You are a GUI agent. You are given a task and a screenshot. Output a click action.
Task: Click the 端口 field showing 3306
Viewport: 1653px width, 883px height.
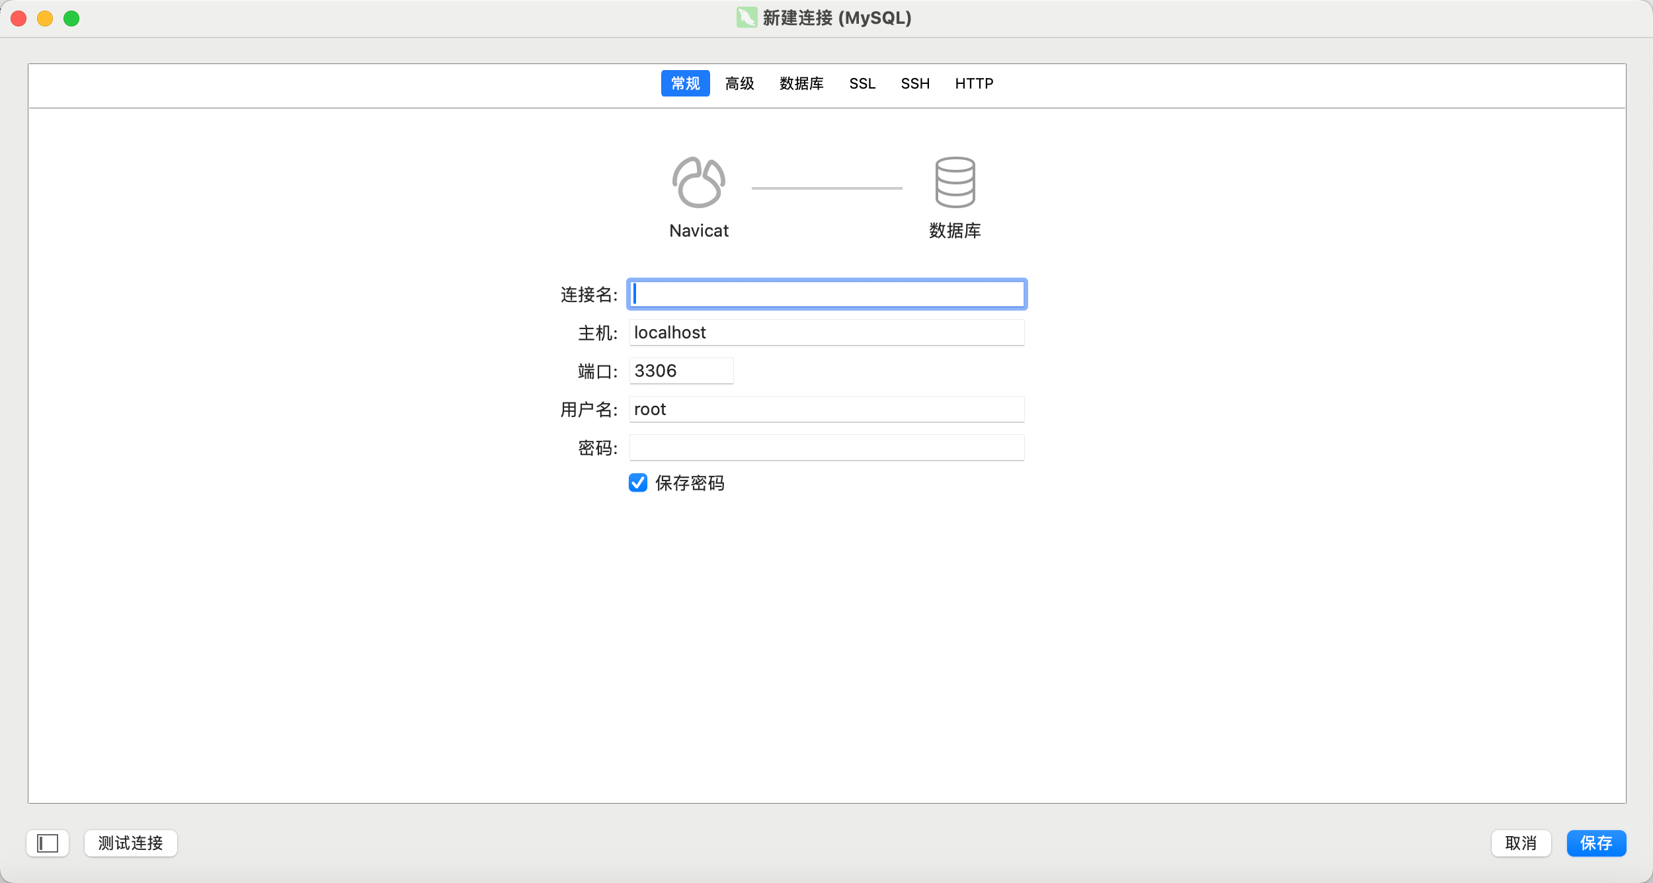pos(681,371)
